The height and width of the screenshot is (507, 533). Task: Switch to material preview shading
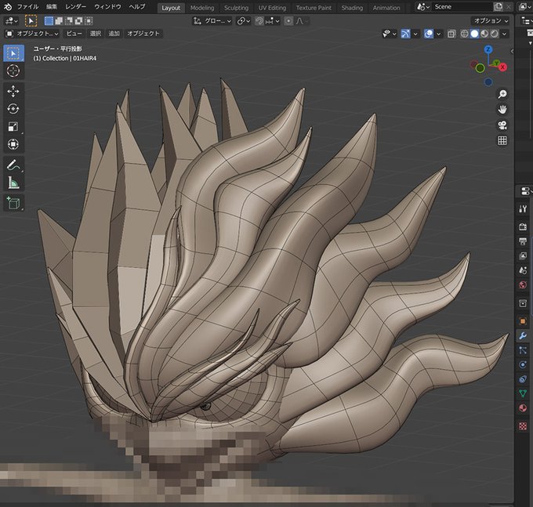point(484,34)
